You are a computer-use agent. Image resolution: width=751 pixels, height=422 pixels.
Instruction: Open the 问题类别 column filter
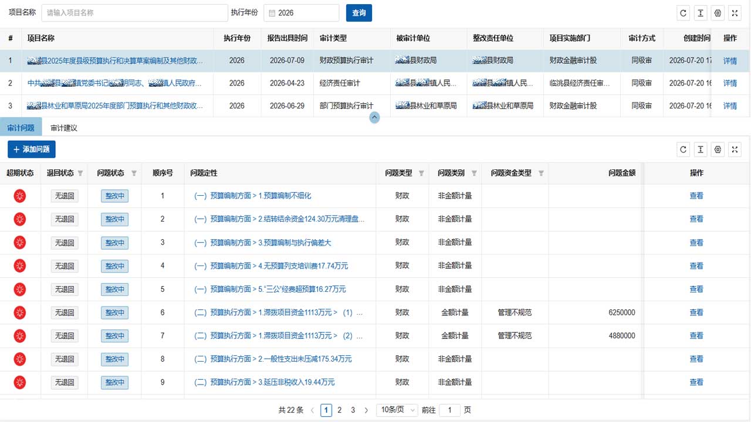coord(474,173)
